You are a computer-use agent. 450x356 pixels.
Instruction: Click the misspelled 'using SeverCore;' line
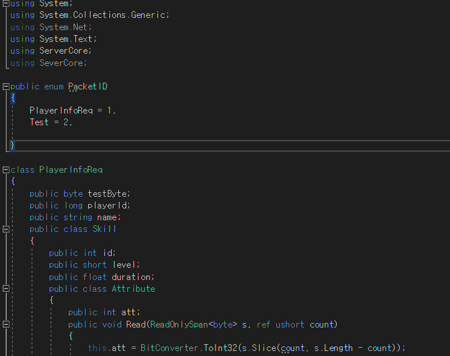pyautogui.click(x=49, y=63)
